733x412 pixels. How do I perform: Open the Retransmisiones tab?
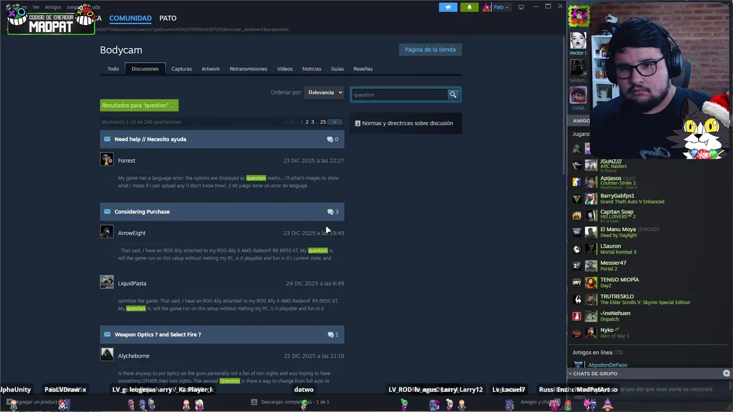(x=249, y=69)
